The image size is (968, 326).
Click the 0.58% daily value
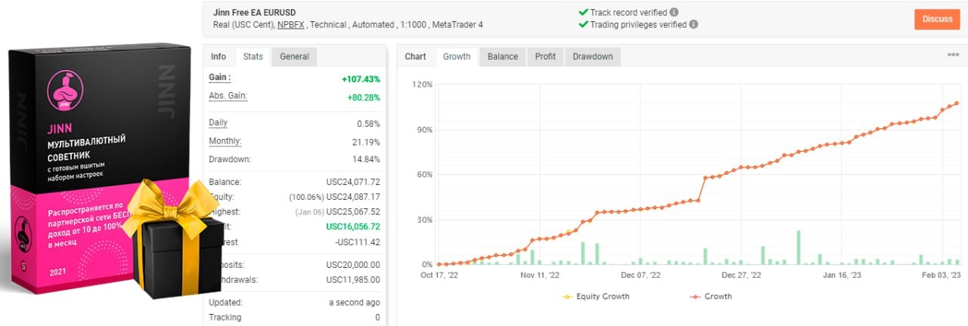[368, 123]
